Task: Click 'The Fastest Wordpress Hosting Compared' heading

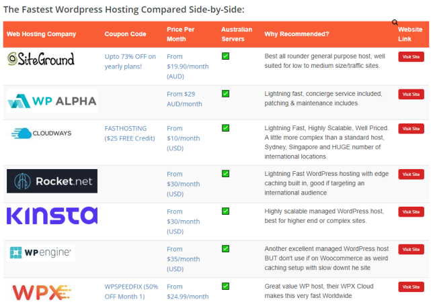Action: pos(124,9)
